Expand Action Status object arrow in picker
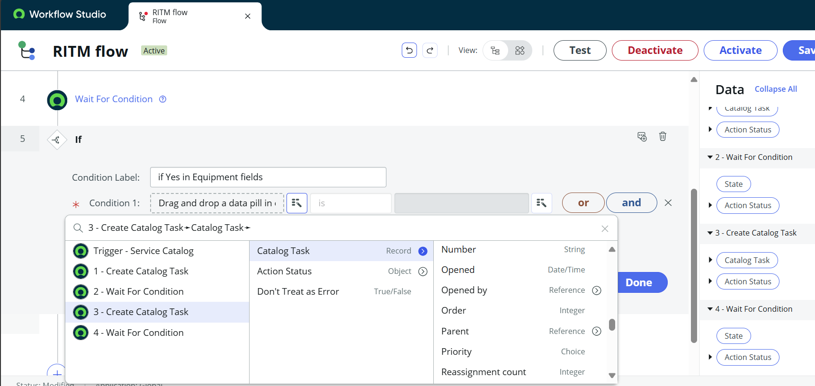The width and height of the screenshot is (815, 386). click(423, 272)
